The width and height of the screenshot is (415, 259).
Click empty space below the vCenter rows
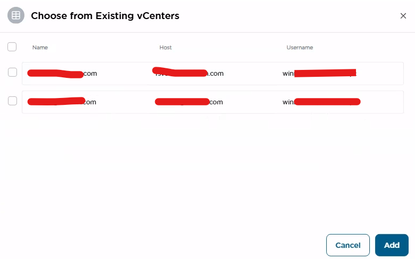pyautogui.click(x=207, y=169)
